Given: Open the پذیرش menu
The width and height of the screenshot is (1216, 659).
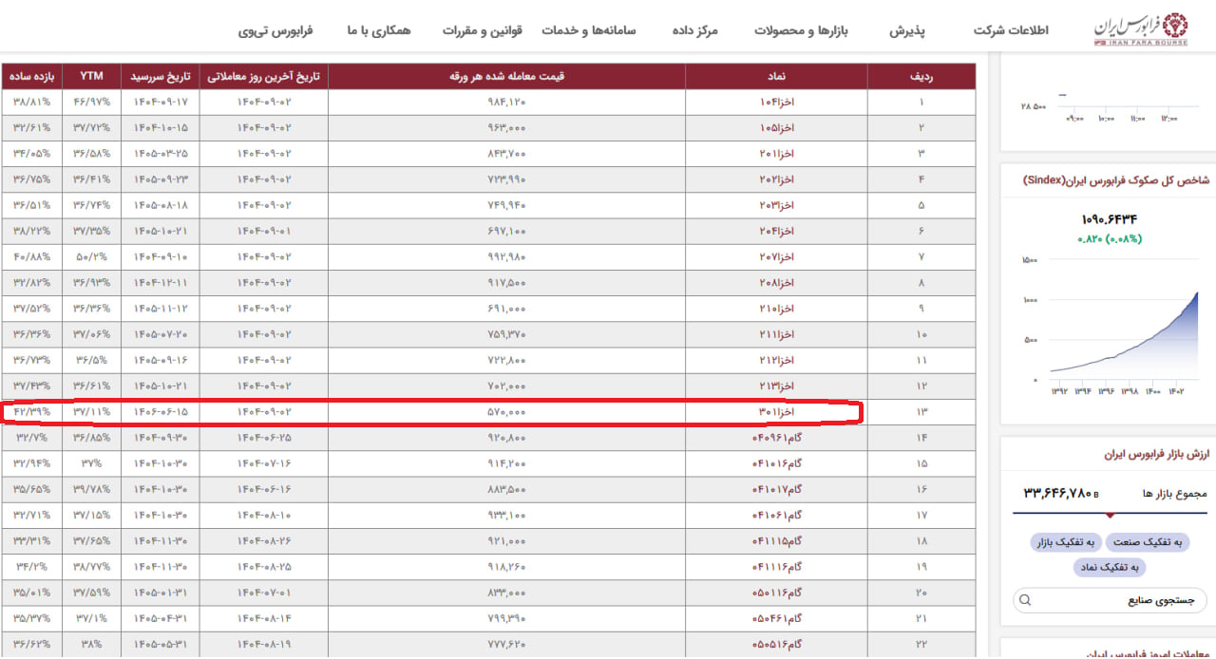Looking at the screenshot, I should click(x=907, y=30).
